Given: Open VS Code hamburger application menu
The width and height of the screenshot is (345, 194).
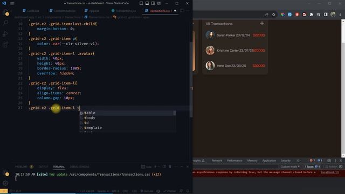Looking at the screenshot, I should (x=12, y=3).
